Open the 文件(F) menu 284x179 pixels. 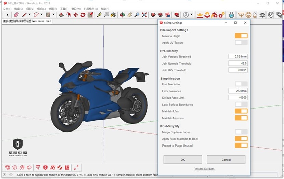pos(7,9)
